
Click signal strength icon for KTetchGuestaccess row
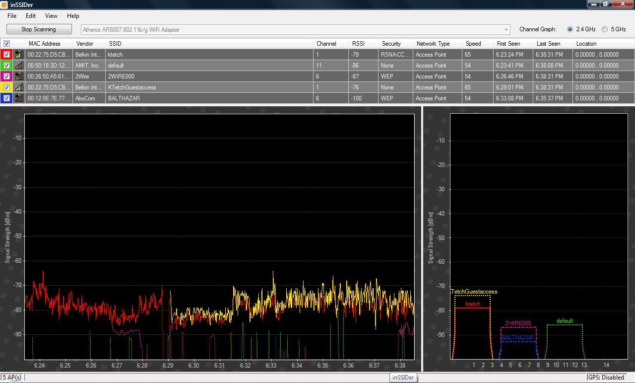[19, 87]
